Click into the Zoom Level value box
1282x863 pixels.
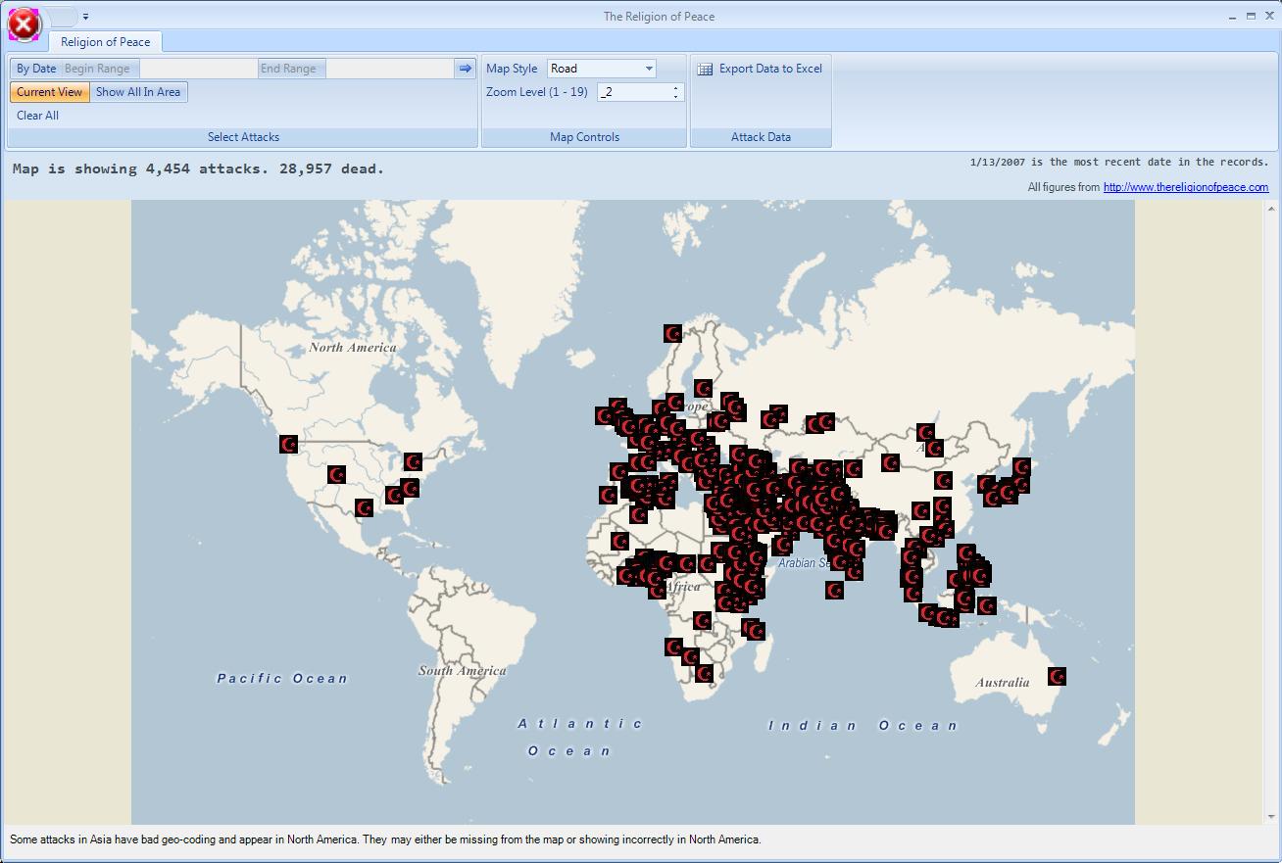click(x=633, y=92)
